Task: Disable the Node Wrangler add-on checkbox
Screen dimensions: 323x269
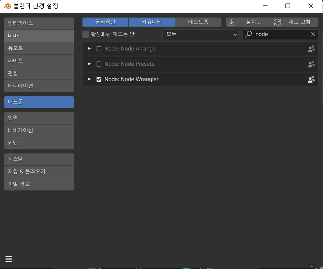Action: (x=99, y=79)
